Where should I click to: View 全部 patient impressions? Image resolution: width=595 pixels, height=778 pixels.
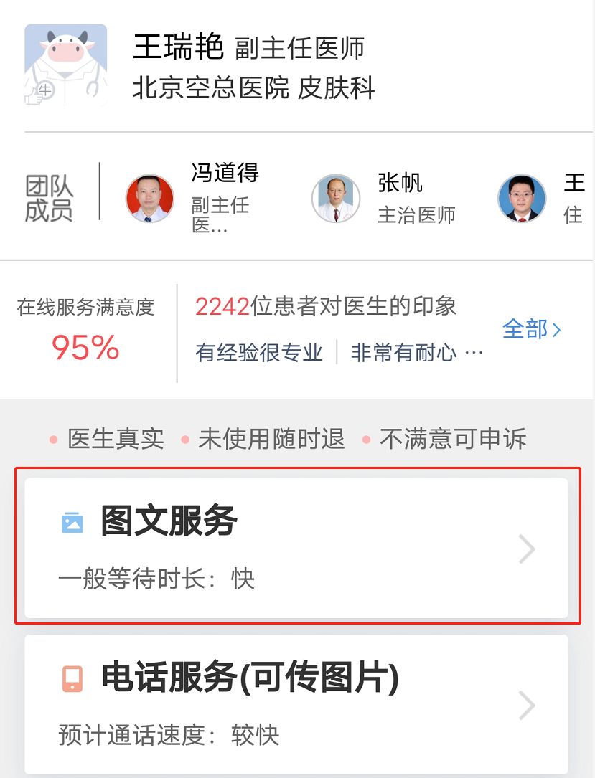tap(531, 329)
